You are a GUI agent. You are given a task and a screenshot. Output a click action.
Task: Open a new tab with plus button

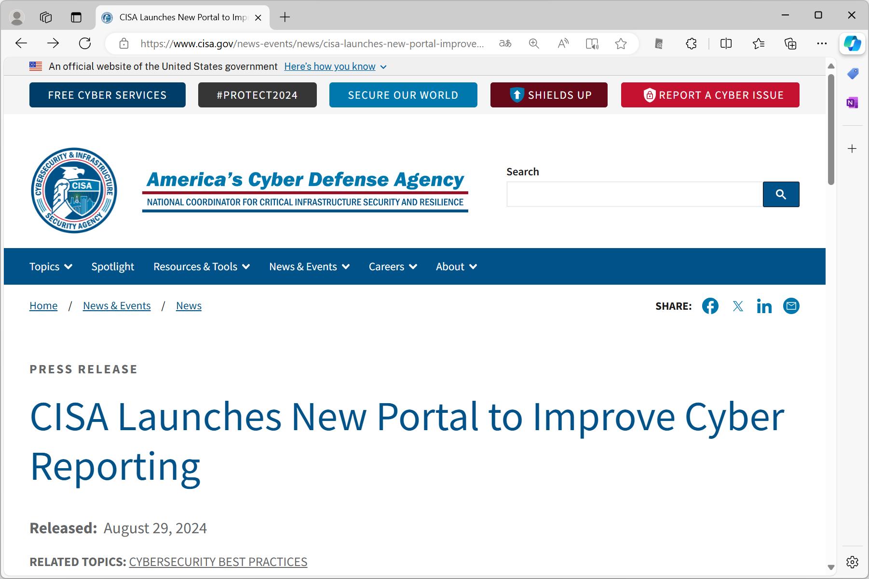285,17
